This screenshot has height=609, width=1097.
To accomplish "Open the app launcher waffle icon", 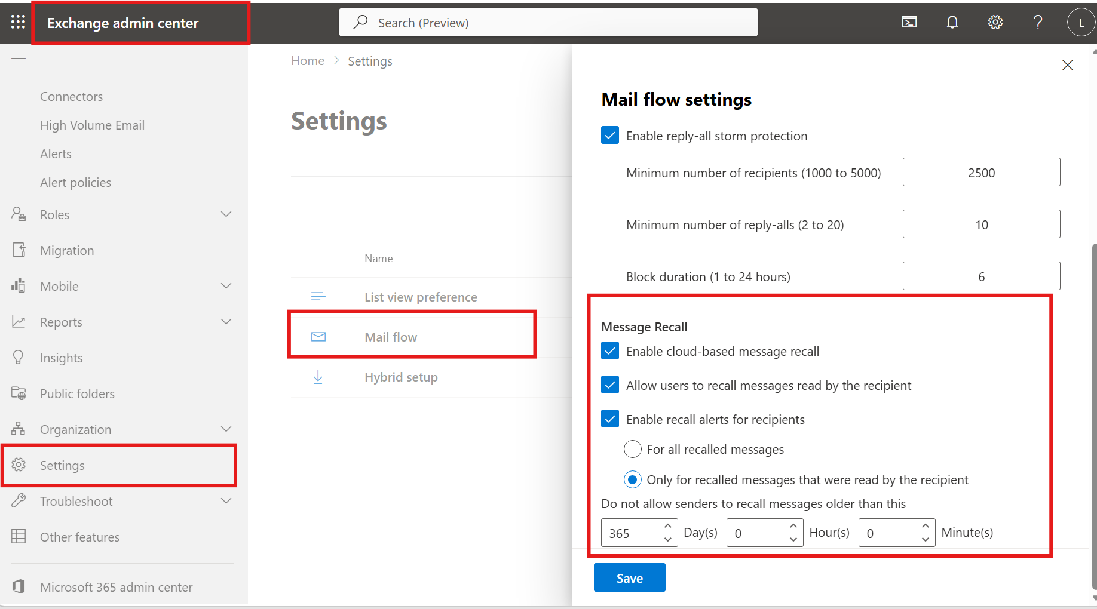I will [x=18, y=22].
